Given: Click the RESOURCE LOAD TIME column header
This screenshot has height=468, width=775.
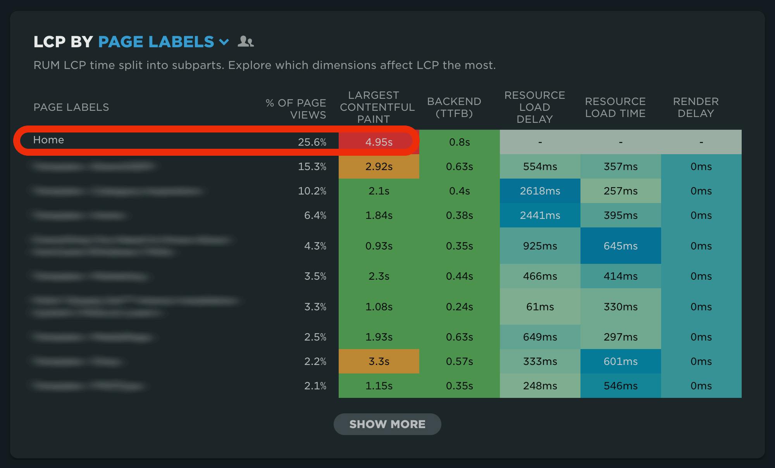Looking at the screenshot, I should [615, 107].
